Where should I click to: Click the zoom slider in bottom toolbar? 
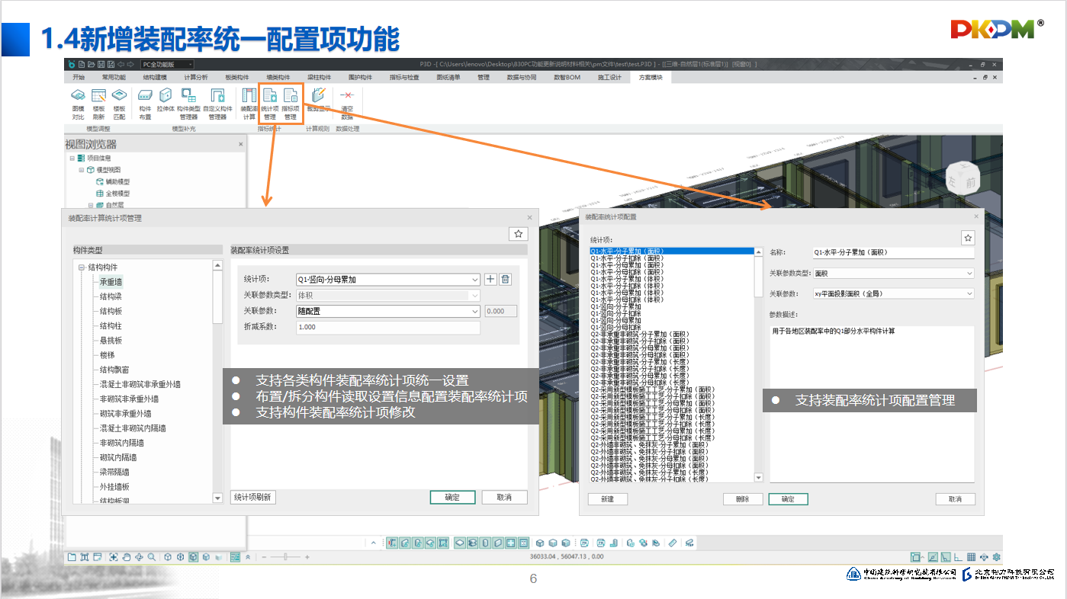(x=285, y=557)
